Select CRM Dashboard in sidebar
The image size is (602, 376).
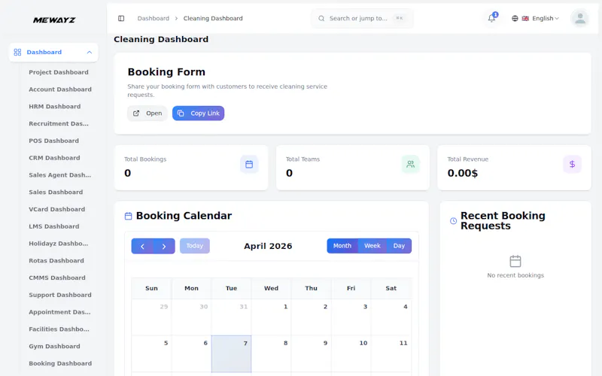click(54, 158)
